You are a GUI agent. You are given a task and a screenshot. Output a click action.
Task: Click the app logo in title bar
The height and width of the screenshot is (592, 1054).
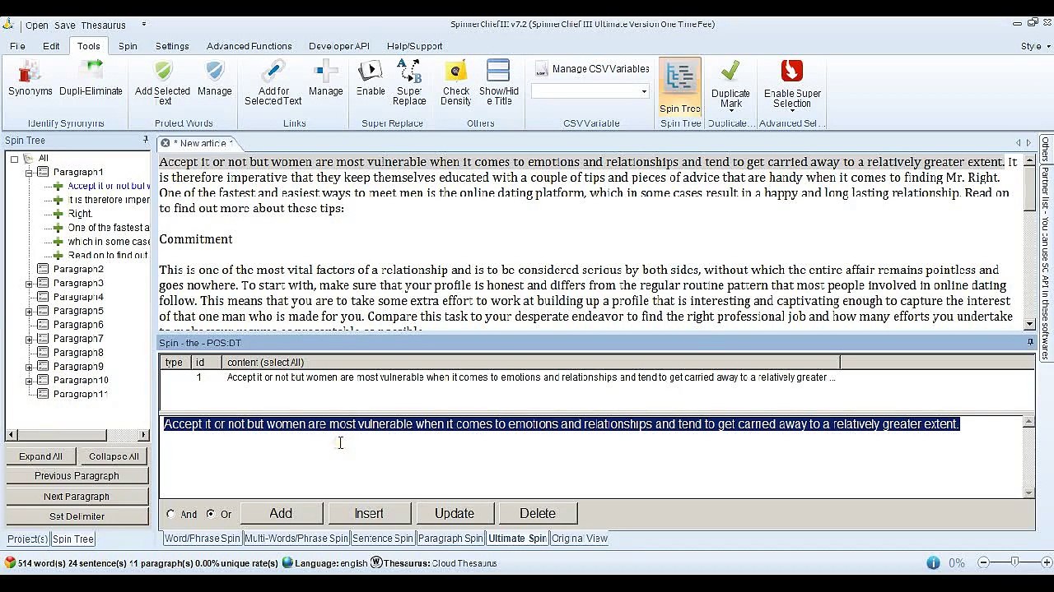8,25
